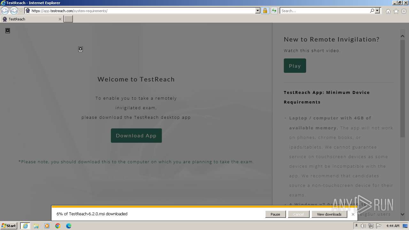Expand address bar autocomplete dropdown arrow
409x230 pixels.
click(x=258, y=11)
